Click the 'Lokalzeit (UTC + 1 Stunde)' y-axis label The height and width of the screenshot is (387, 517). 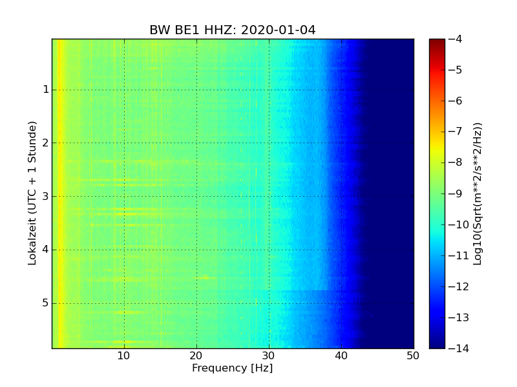pos(32,193)
